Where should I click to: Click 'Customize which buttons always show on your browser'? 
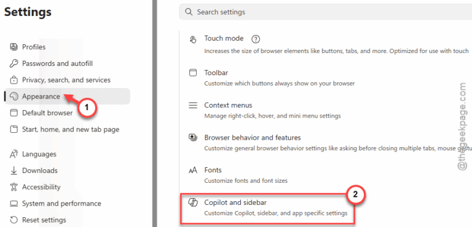tap(280, 83)
